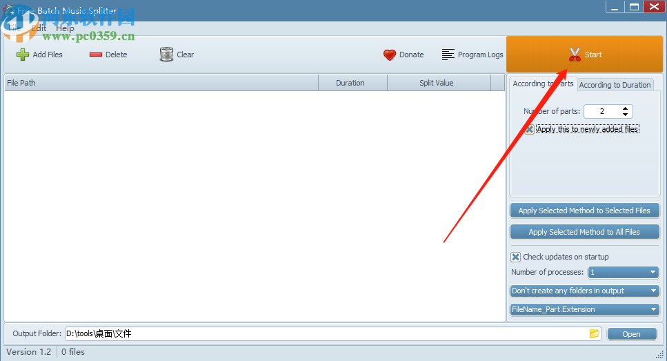The image size is (667, 361).
Task: Increase number of parts with up arrow
Action: click(625, 108)
